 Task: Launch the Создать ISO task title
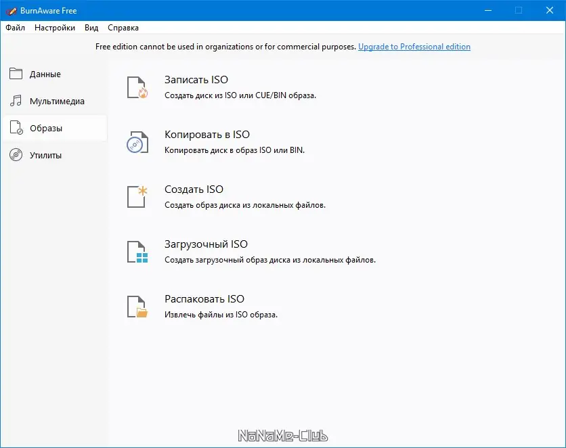click(194, 189)
